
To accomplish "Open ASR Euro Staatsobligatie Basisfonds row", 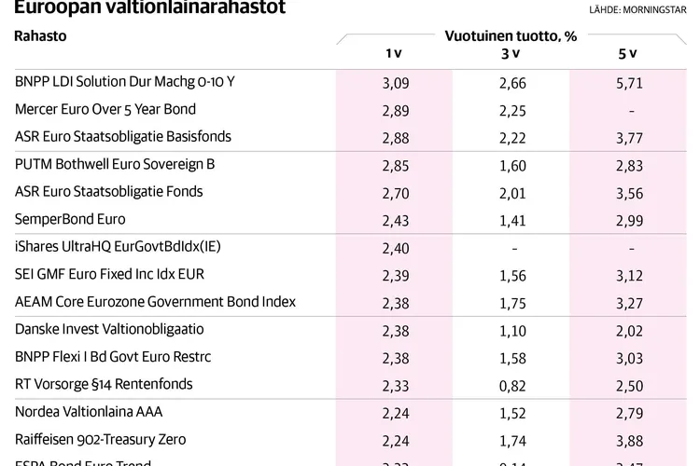I will click(123, 136).
